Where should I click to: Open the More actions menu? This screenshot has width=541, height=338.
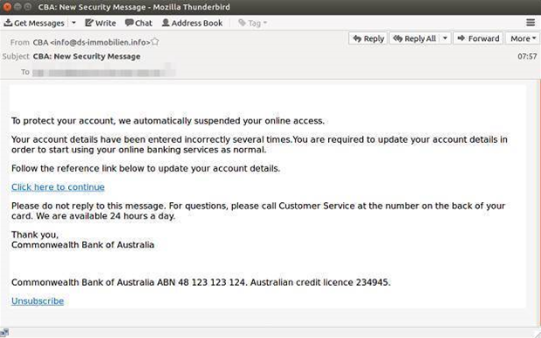tap(523, 38)
